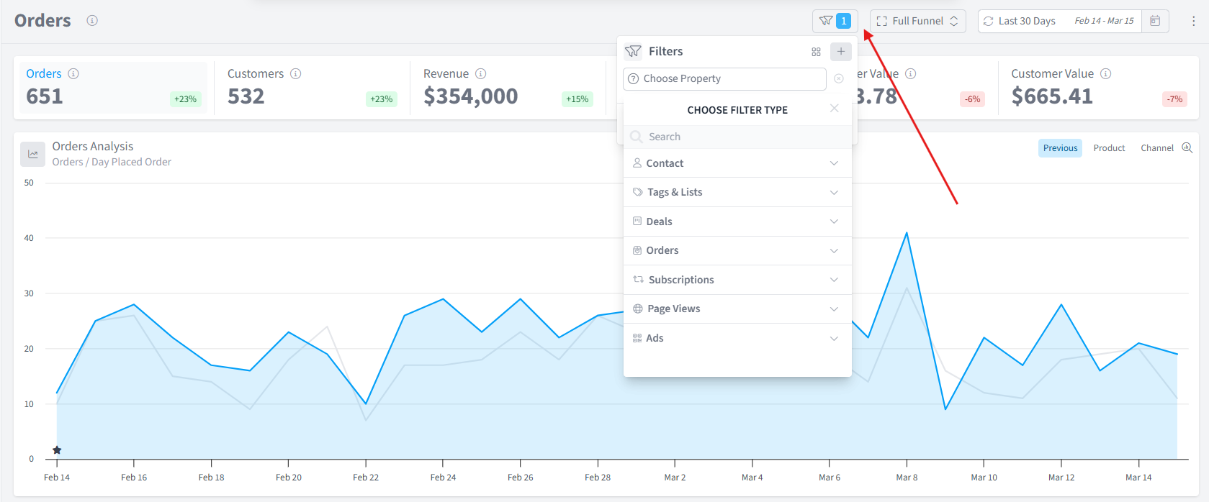1209x502 pixels.
Task: Close the Choose Filter Type panel
Action: [834, 109]
